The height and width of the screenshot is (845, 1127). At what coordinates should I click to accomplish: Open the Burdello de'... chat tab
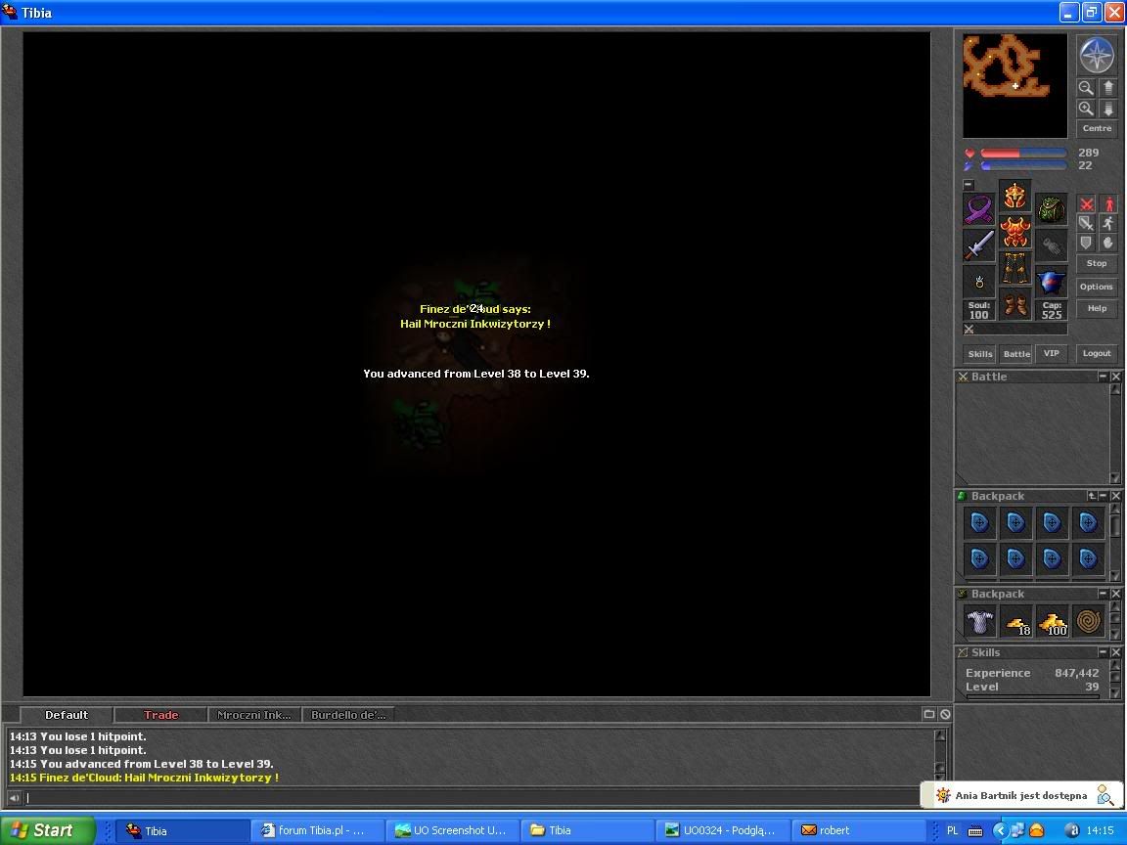348,715
